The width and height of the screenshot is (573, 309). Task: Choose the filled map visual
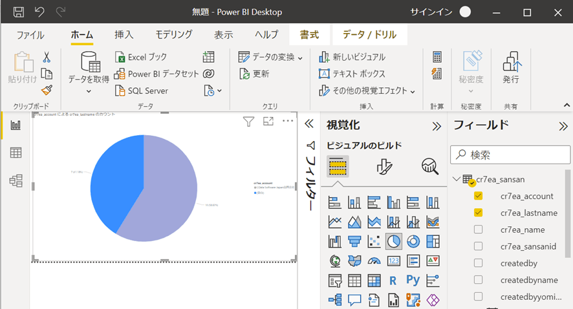[354, 261]
